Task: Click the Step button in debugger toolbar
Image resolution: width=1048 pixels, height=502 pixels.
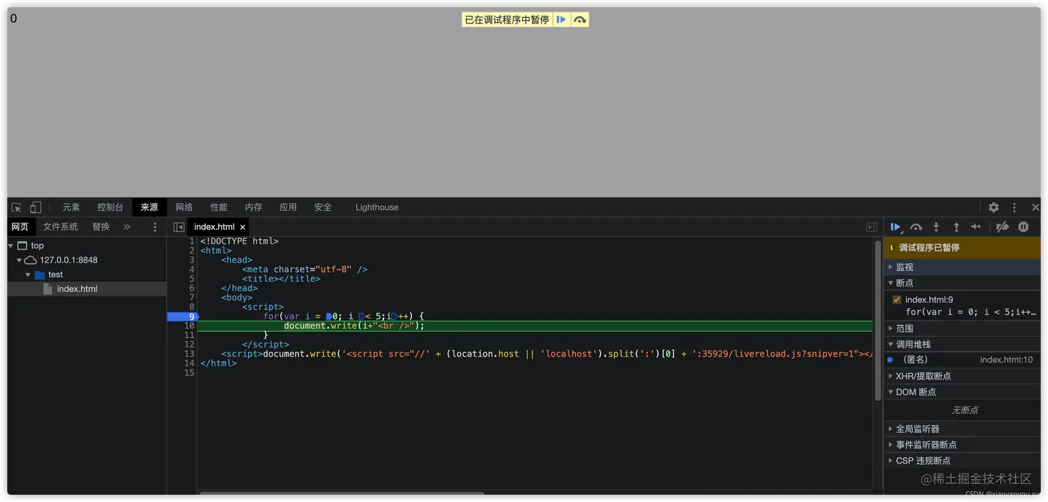Action: pyautogui.click(x=976, y=227)
